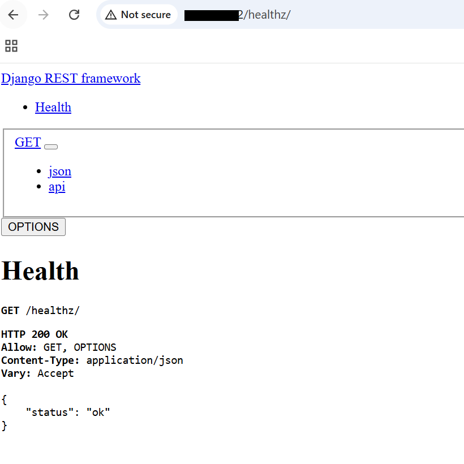464x464 pixels.
Task: View the raw response using the json link
Action: click(x=59, y=171)
